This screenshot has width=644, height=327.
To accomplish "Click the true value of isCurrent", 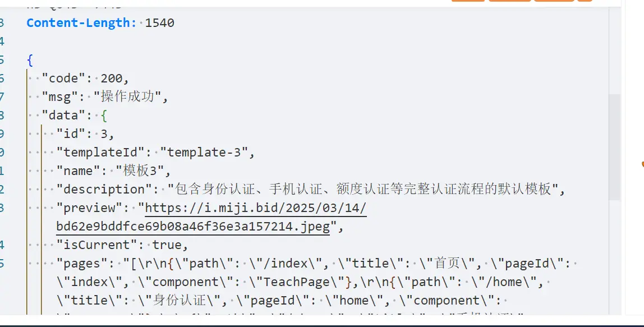I will (x=167, y=245).
